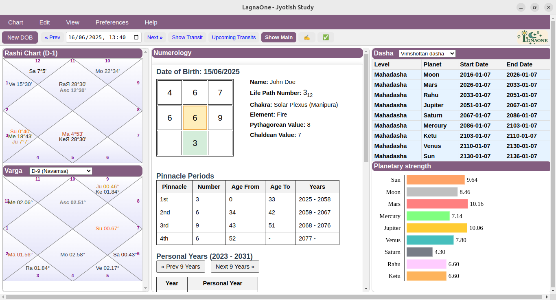Click the End Date column header

click(x=528, y=64)
